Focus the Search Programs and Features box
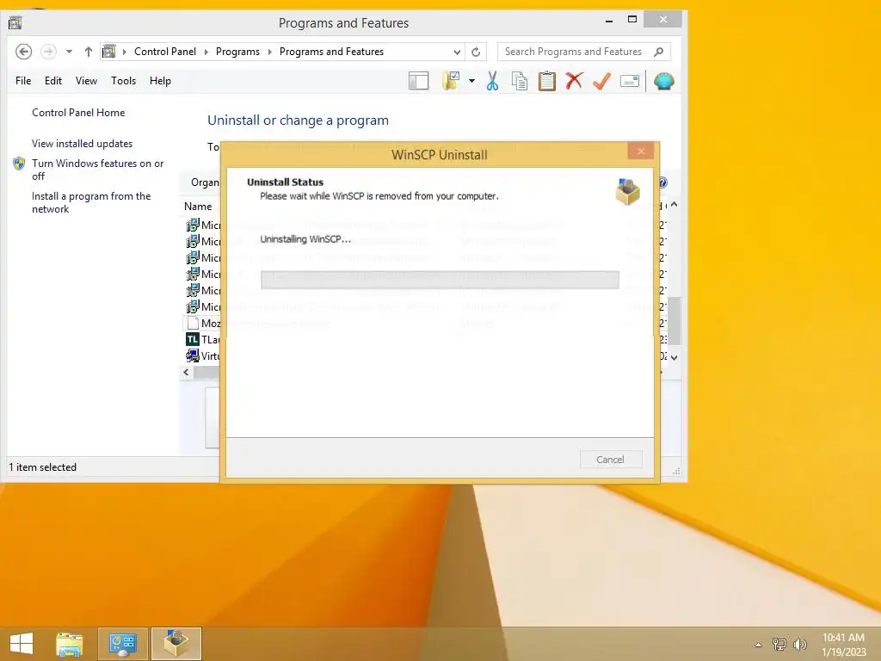 pos(584,52)
